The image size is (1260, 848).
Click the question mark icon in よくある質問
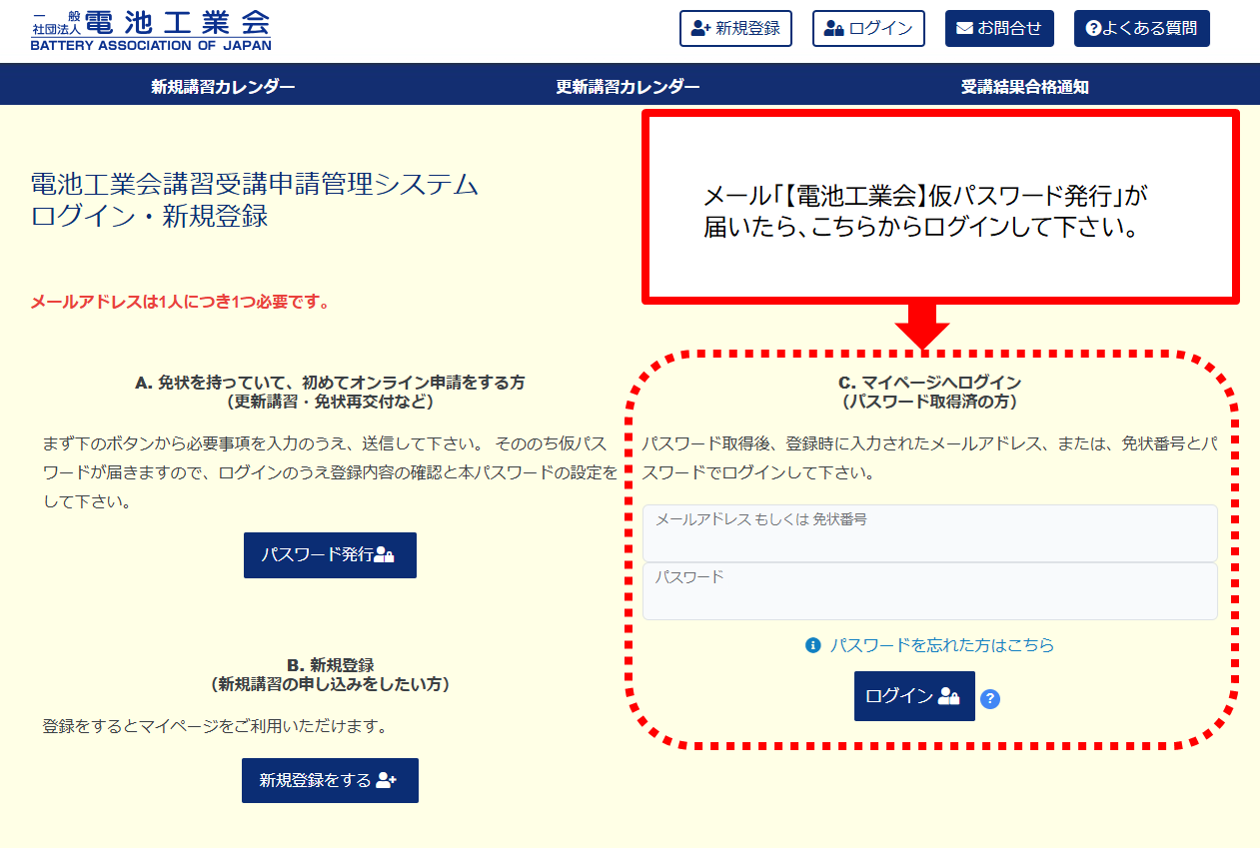(1093, 29)
